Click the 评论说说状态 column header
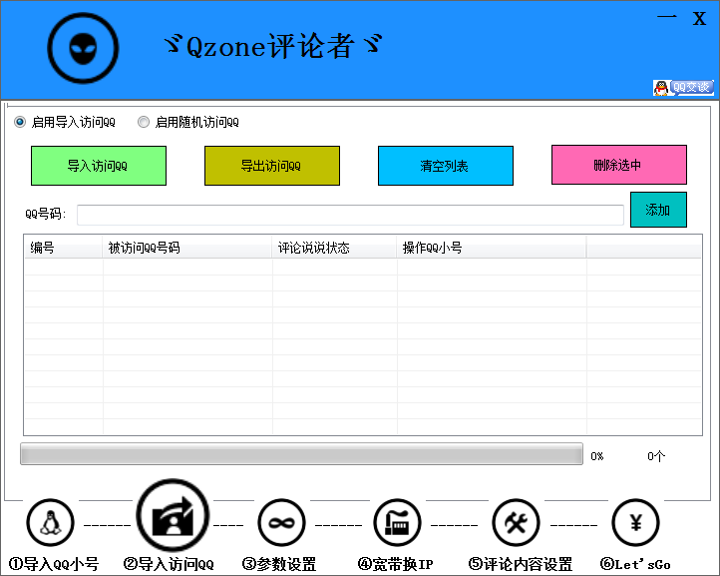Image resolution: width=720 pixels, height=576 pixels. point(334,248)
